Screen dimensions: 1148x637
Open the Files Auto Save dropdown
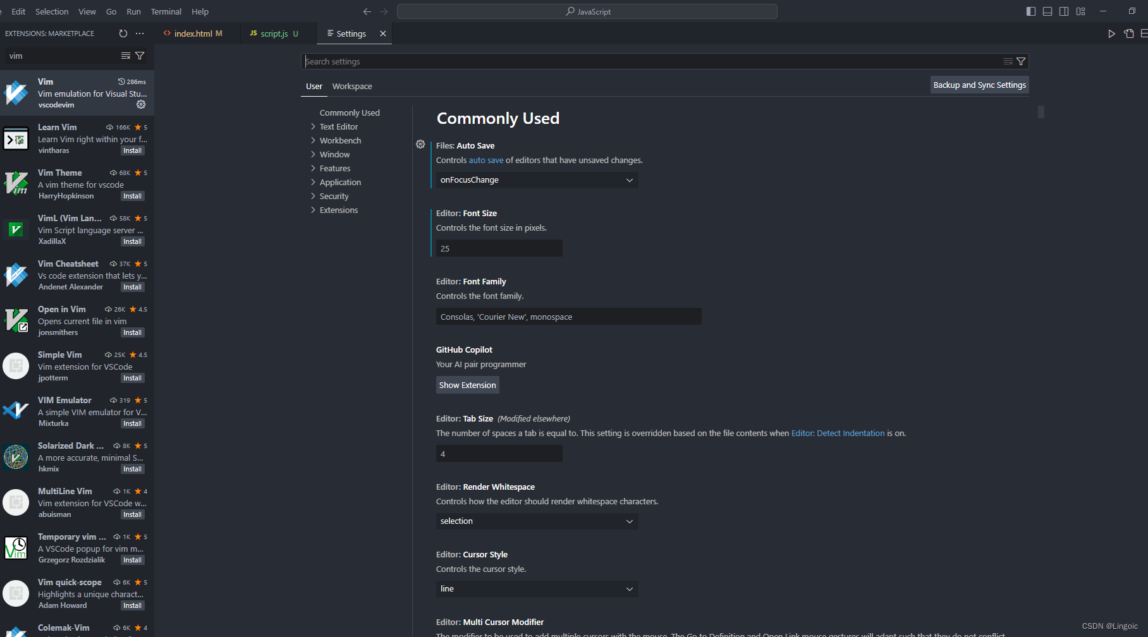(537, 180)
